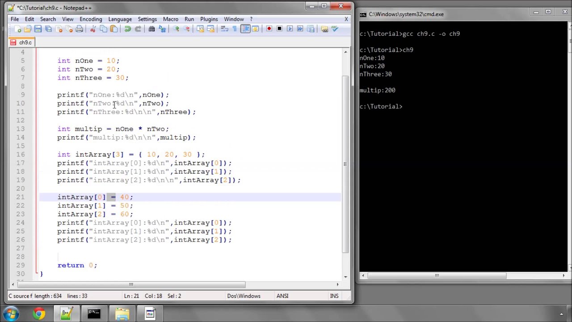Open the Window menu
This screenshot has width=572, height=322.
(234, 19)
